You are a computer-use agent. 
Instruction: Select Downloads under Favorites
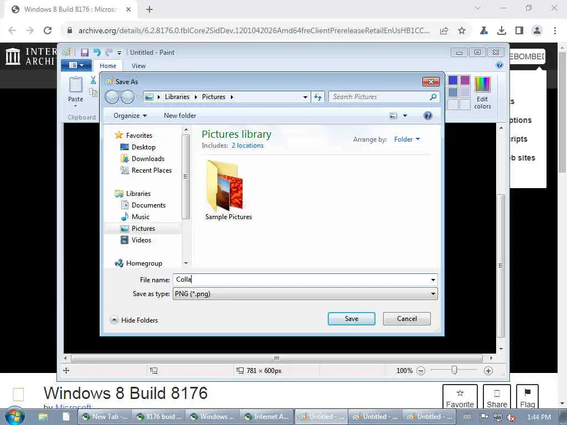[x=148, y=159]
